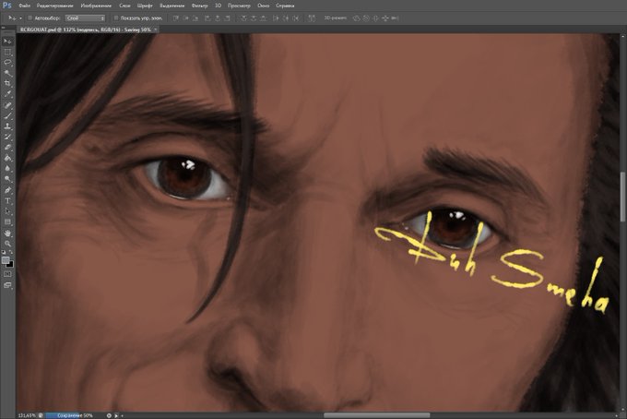Select the Paint Bucket tool
Image resolution: width=627 pixels, height=419 pixels.
pyautogui.click(x=7, y=158)
